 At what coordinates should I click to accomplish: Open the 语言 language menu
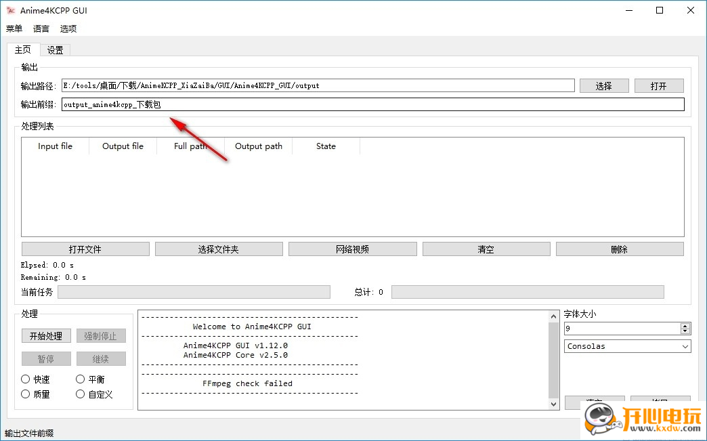point(41,28)
